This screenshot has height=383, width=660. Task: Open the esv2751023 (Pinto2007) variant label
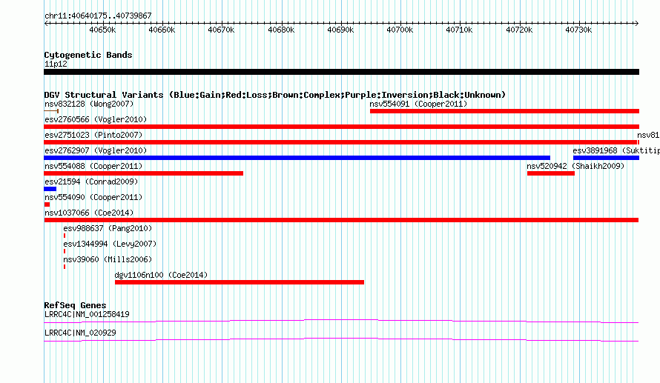(x=93, y=135)
